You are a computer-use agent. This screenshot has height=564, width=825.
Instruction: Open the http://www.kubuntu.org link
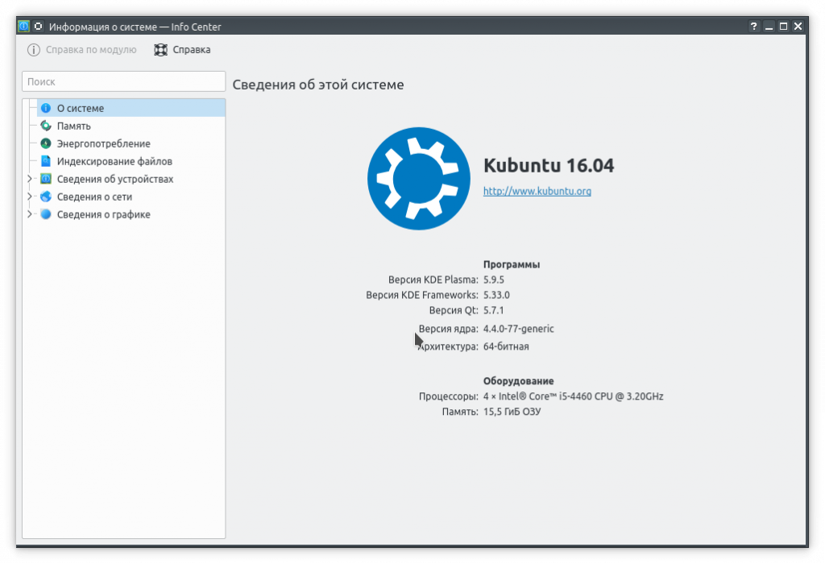537,191
